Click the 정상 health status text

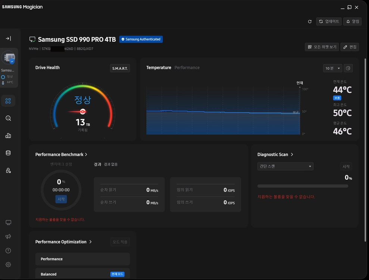pos(82,100)
